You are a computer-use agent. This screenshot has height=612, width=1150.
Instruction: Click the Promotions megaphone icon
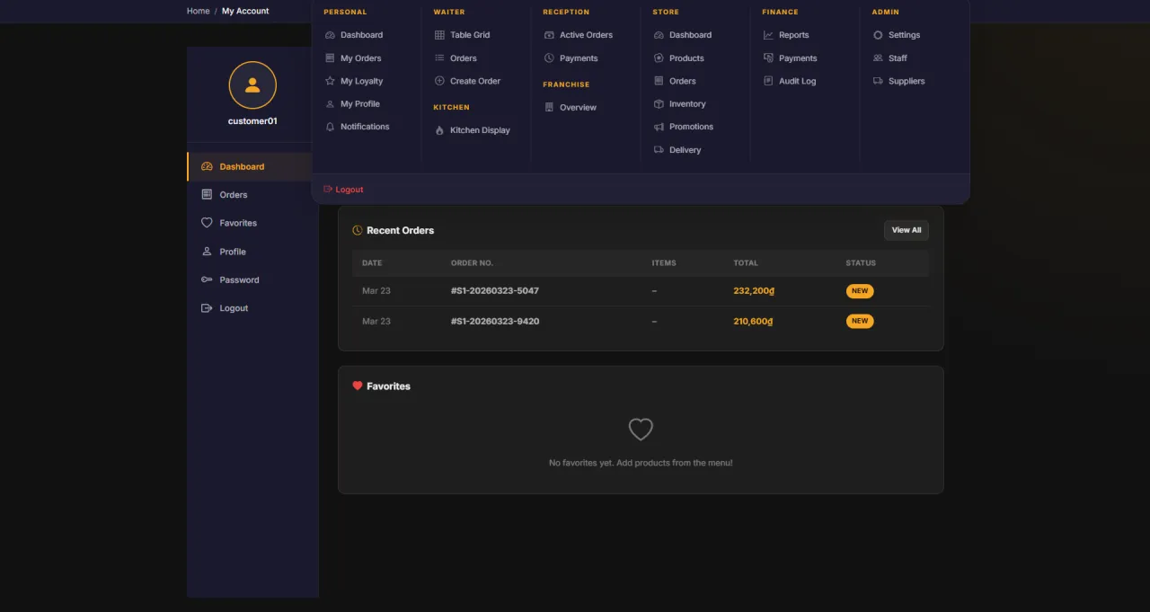click(x=659, y=127)
